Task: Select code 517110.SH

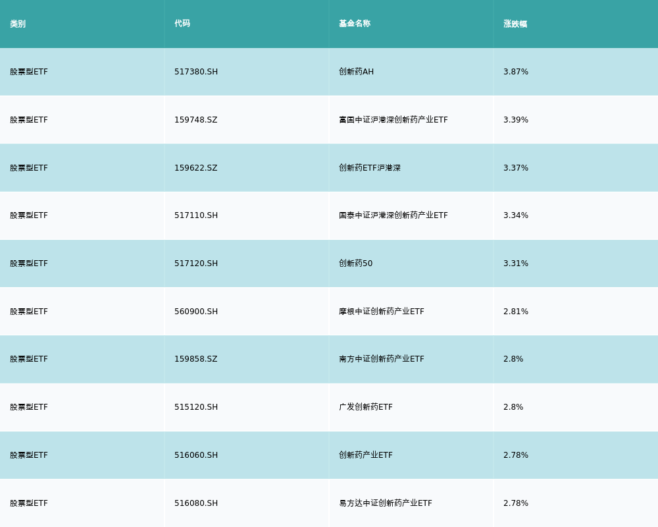Action: pos(196,215)
